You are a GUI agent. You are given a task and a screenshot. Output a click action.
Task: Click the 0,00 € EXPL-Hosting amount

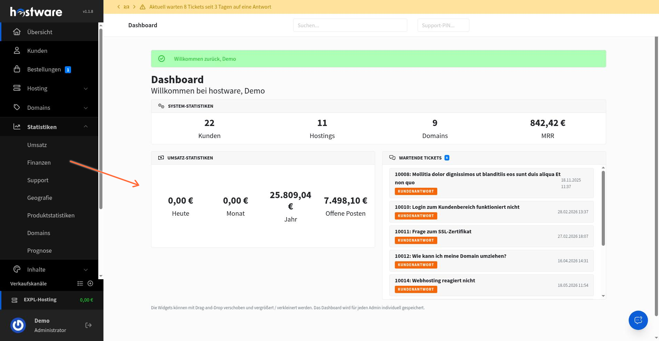click(x=87, y=300)
